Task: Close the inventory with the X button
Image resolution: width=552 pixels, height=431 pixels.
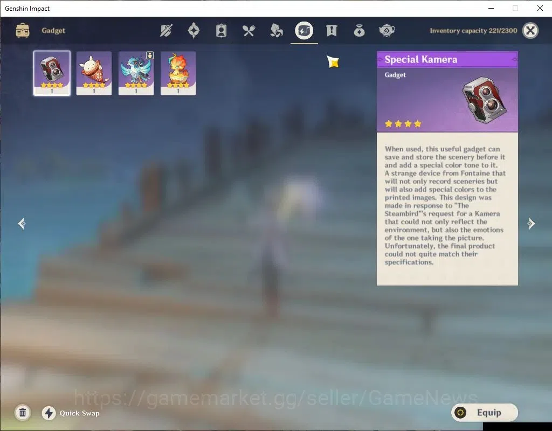Action: pyautogui.click(x=530, y=31)
